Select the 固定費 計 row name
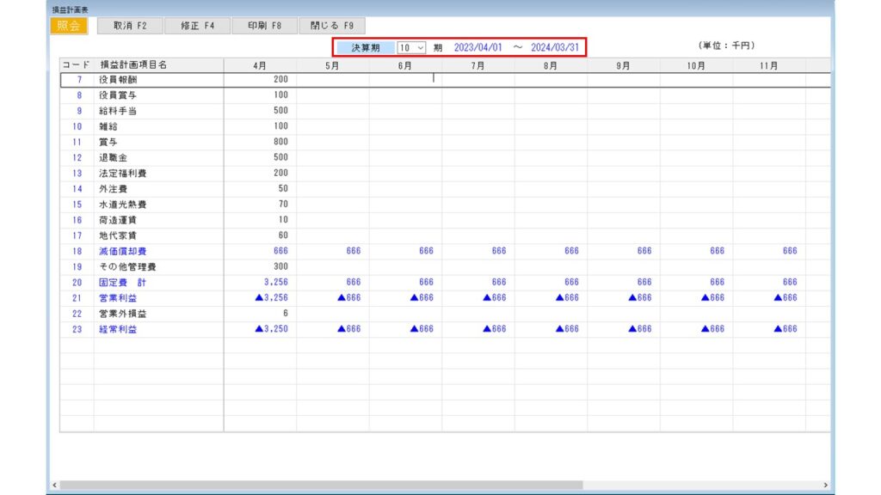Screen dimensions: 881x495 point(122,283)
